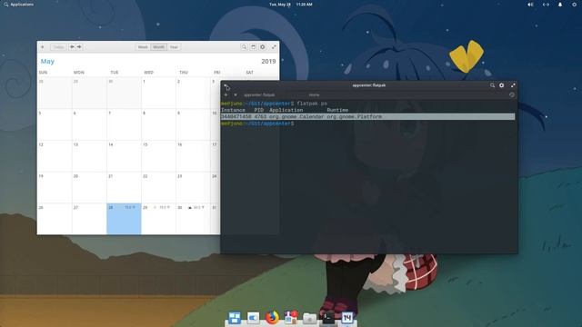Open the Calendar settings gear menu
This screenshot has height=327, width=582.
coord(263,47)
